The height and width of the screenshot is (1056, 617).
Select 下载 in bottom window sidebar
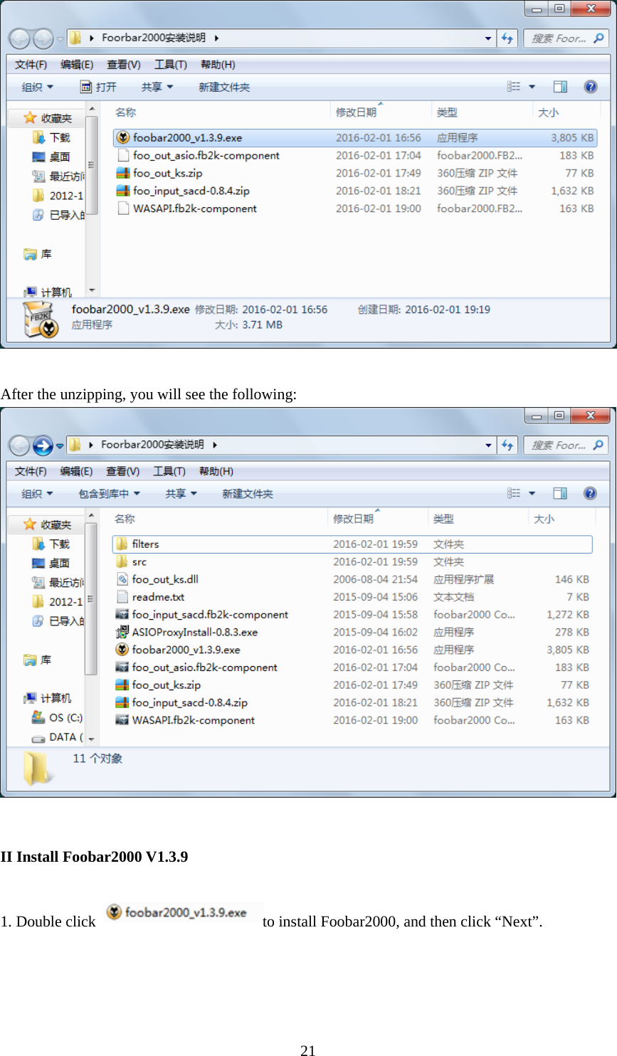pyautogui.click(x=51, y=544)
